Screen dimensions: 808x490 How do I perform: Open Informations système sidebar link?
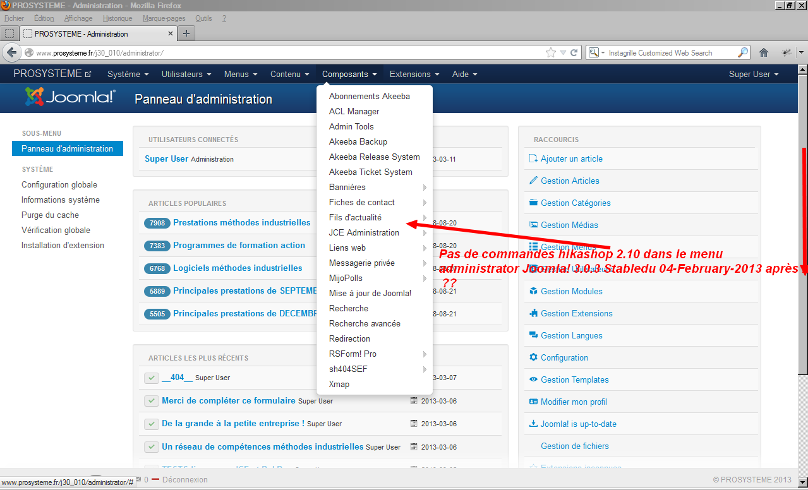(x=61, y=200)
